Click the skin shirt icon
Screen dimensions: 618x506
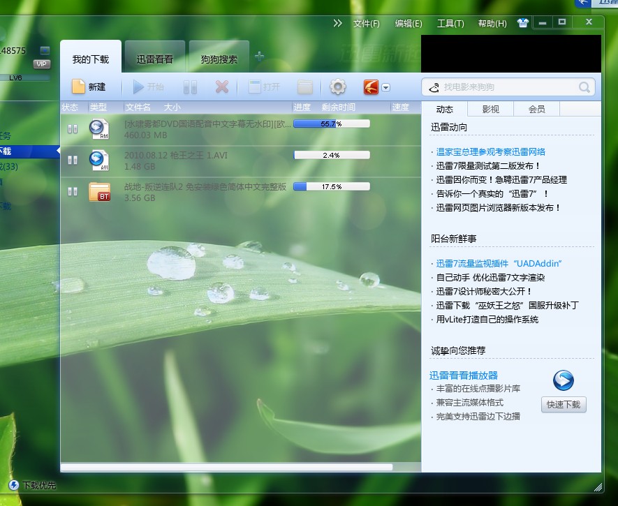[522, 23]
